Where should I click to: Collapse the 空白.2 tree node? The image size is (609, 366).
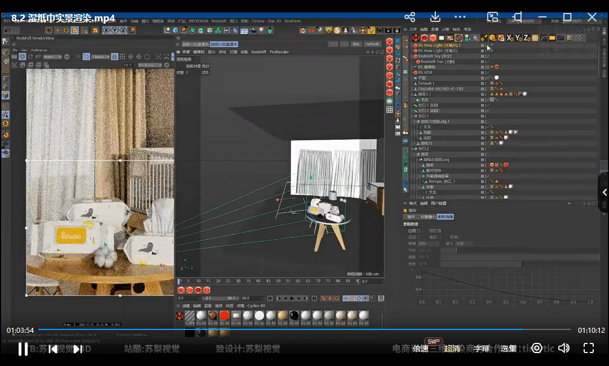coord(412,149)
